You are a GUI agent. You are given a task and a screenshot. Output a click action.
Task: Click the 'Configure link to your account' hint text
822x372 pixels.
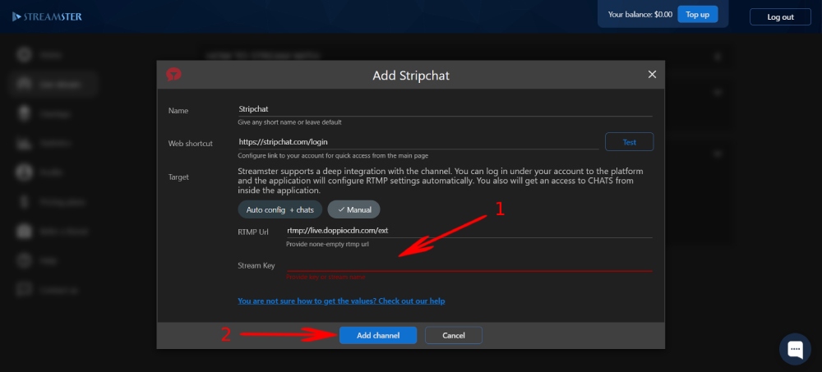tap(334, 155)
